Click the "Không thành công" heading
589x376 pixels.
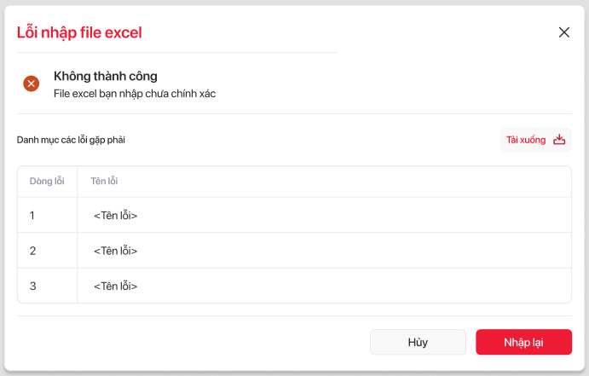(106, 76)
